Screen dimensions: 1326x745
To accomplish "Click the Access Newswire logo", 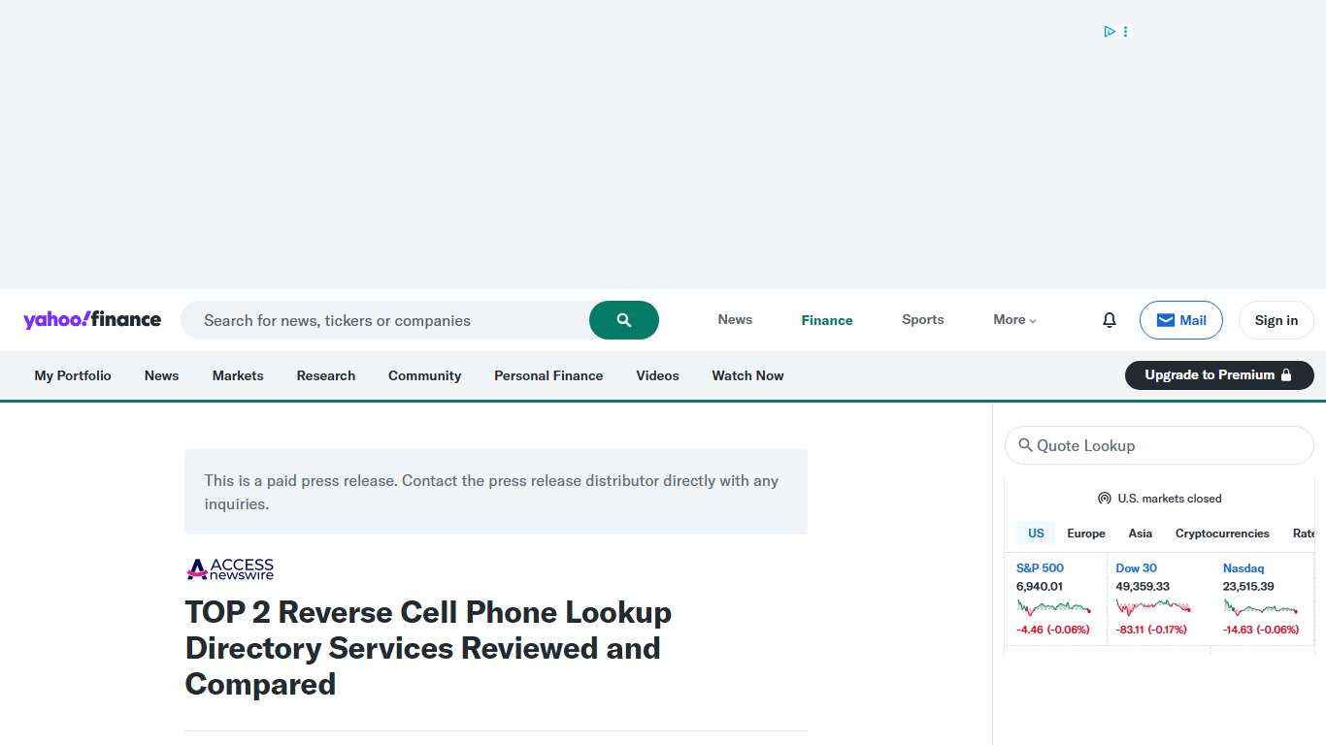I will pos(229,568).
